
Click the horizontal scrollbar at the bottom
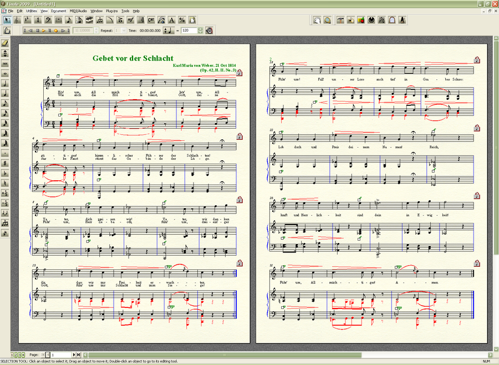277,354
